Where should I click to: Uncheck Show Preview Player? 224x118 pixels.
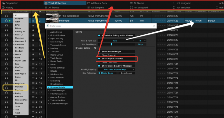99,51
